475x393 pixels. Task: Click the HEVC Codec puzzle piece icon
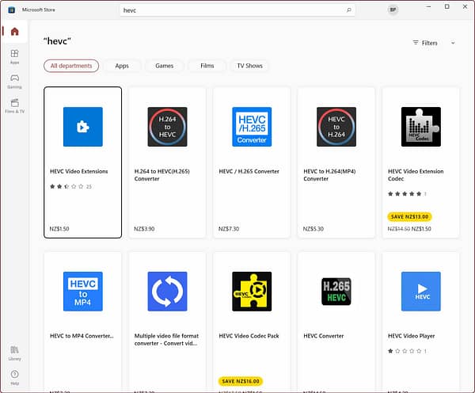(x=421, y=127)
